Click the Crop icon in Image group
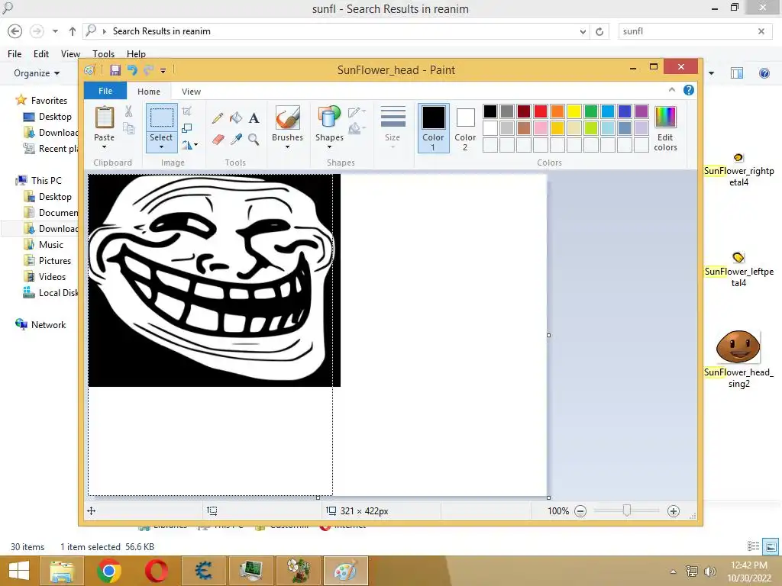 [186, 111]
